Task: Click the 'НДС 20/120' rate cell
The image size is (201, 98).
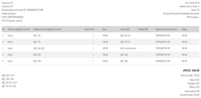Action: [x=125, y=35]
